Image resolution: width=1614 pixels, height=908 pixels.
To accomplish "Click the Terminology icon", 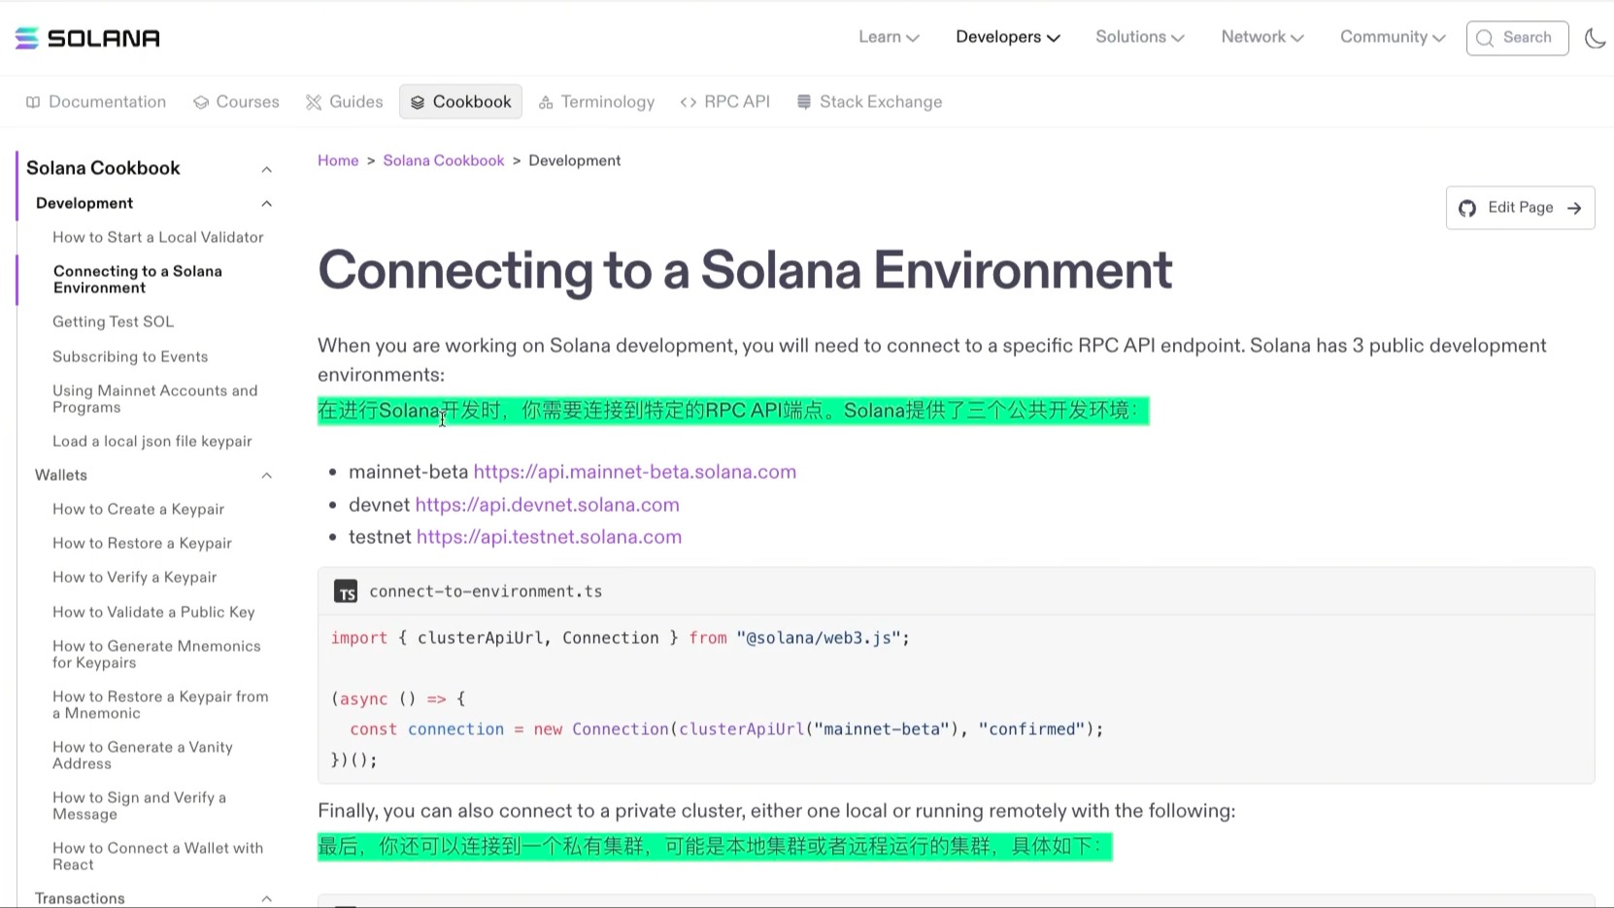I will pos(546,102).
